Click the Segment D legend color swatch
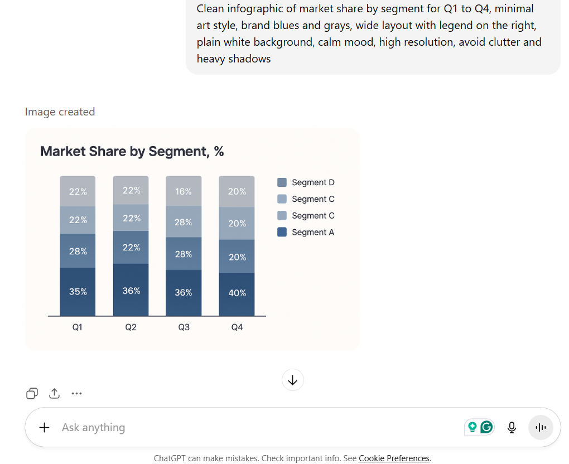The width and height of the screenshot is (569, 464). pos(282,182)
